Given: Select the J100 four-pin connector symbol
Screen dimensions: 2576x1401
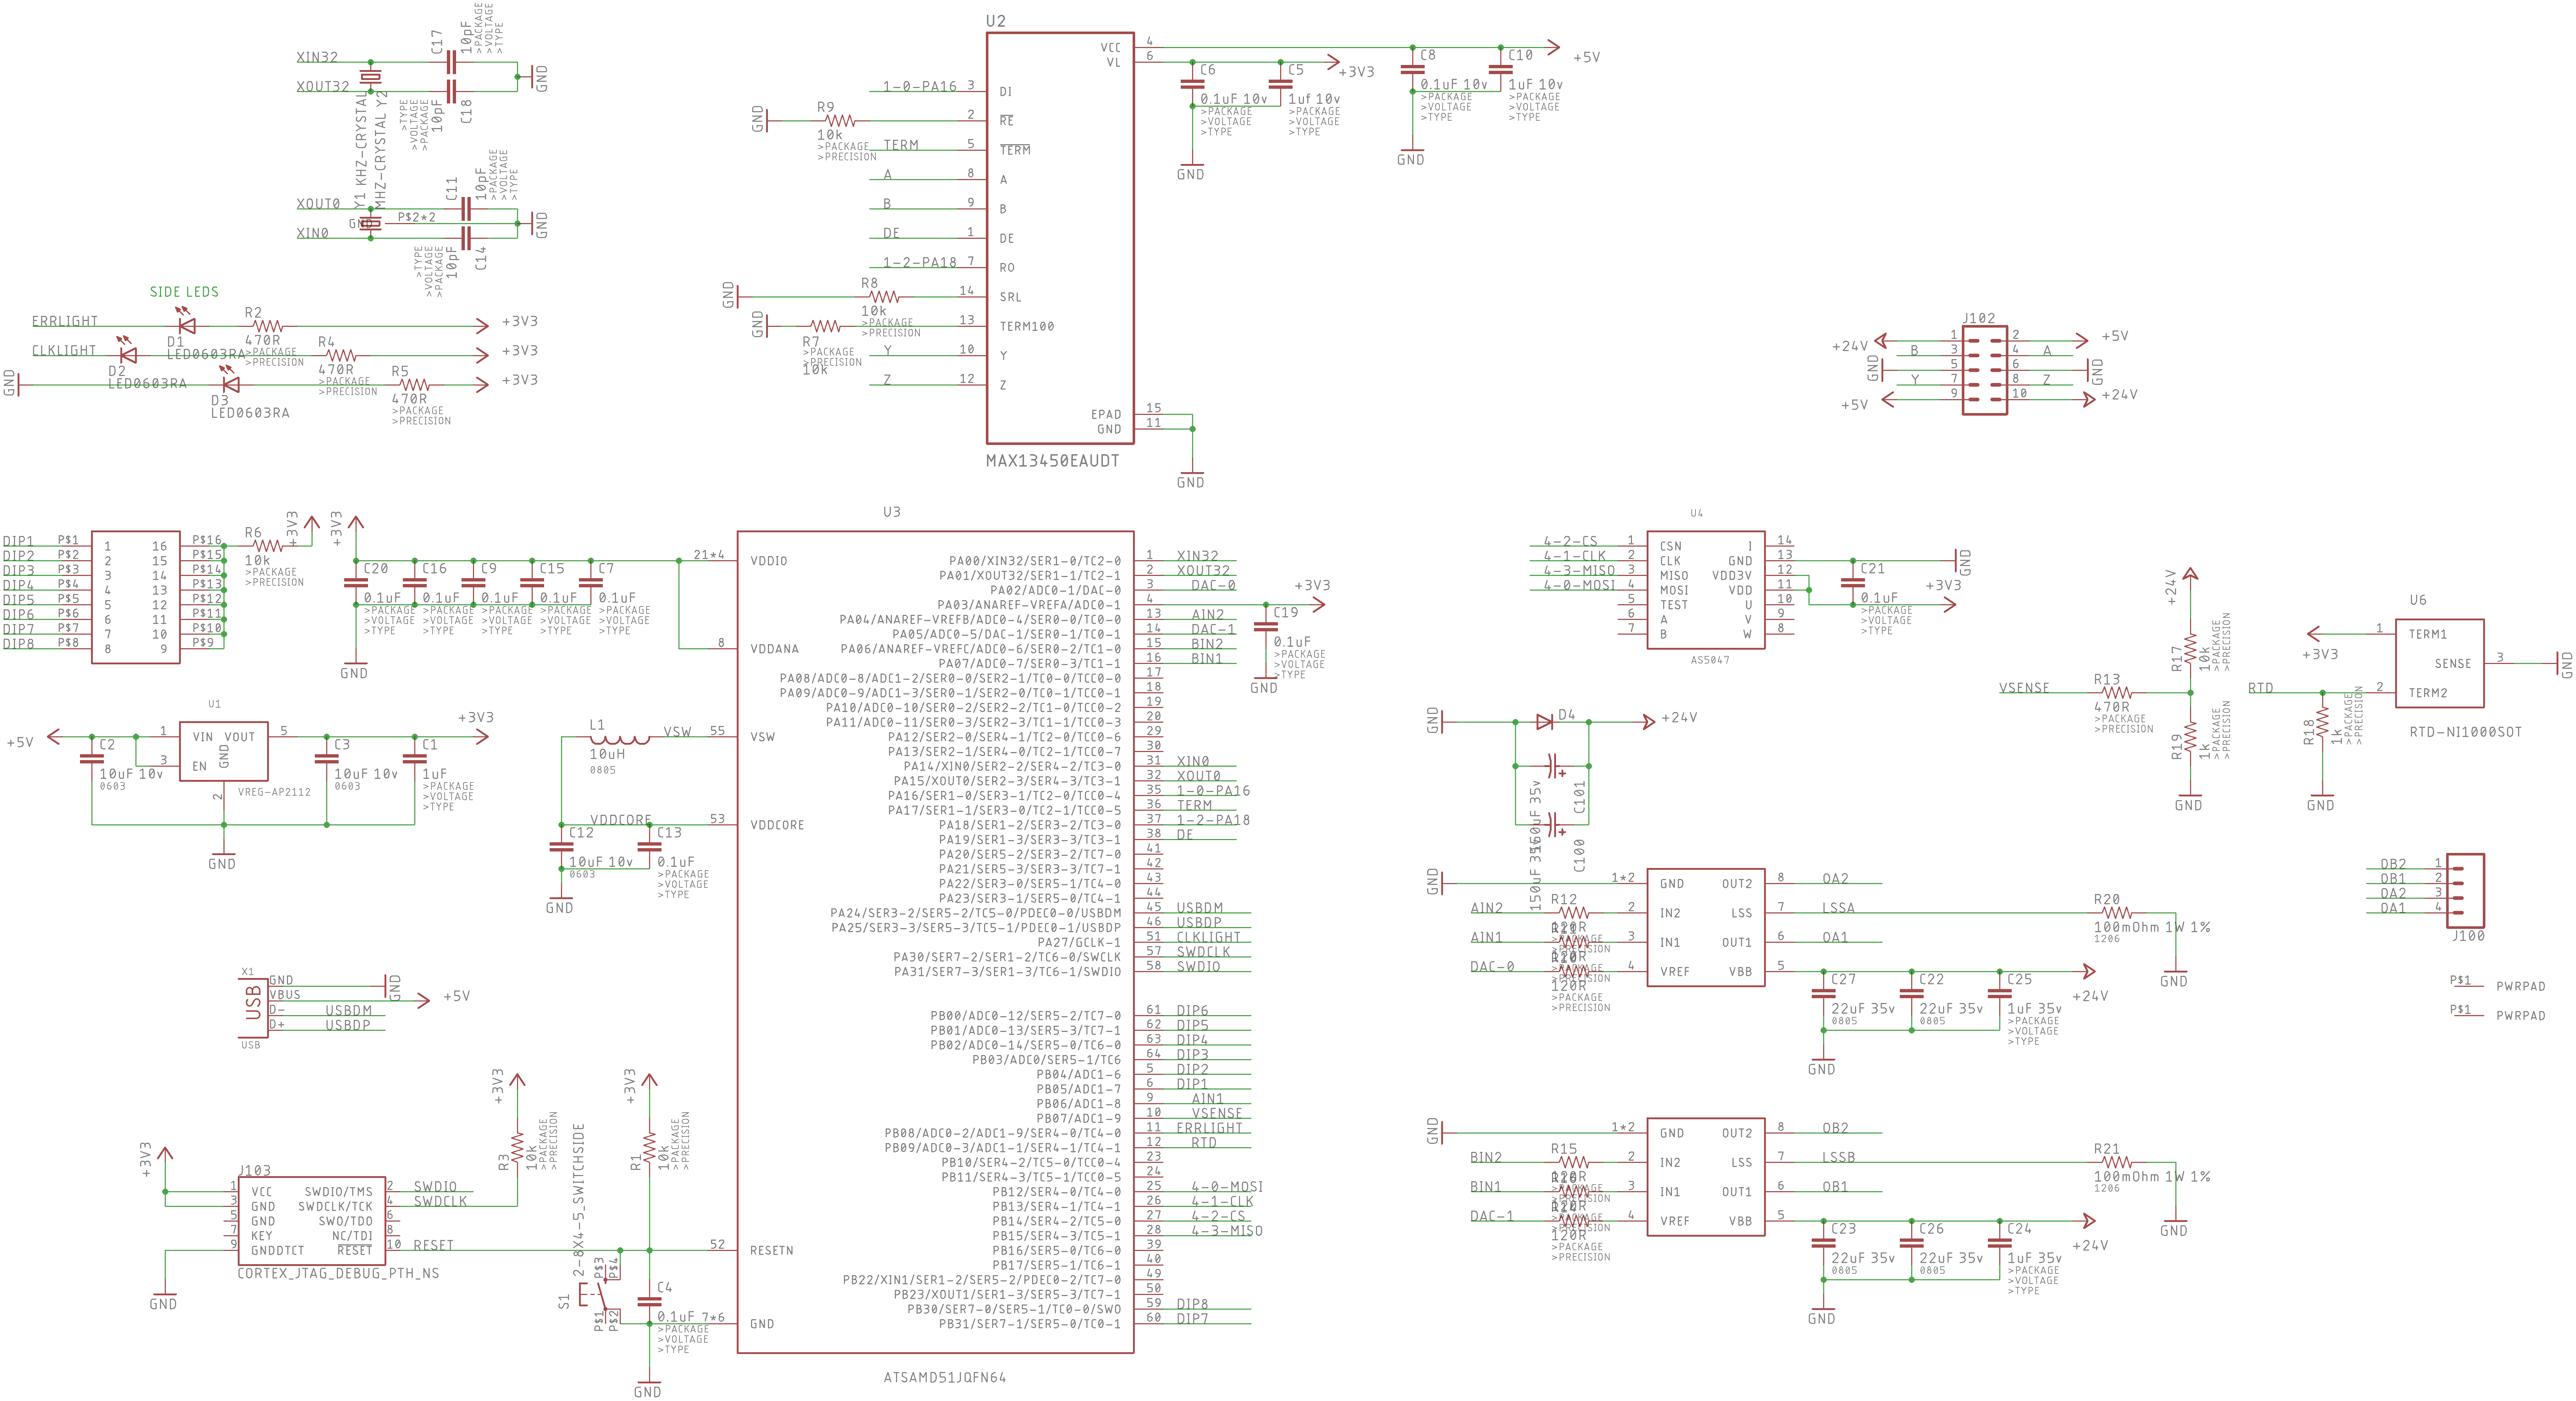Looking at the screenshot, I should (x=2464, y=891).
